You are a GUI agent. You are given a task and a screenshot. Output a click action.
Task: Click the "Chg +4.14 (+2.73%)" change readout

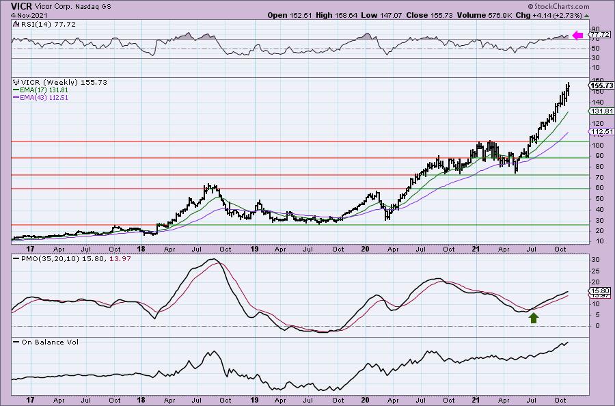tap(549, 15)
